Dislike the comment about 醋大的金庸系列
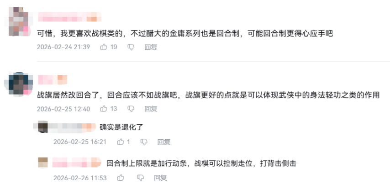 pyautogui.click(x=131, y=47)
